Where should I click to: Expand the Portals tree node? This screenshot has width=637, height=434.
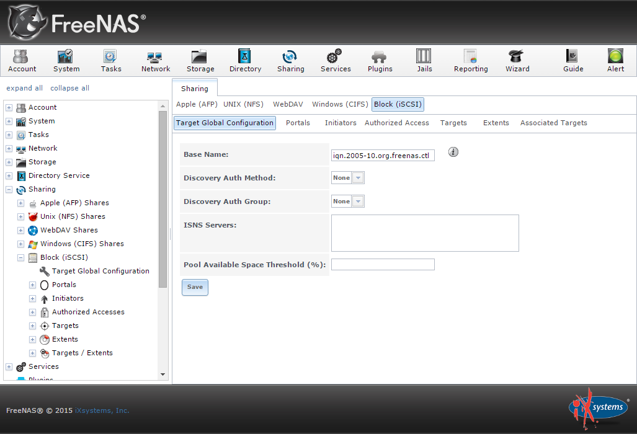click(32, 285)
